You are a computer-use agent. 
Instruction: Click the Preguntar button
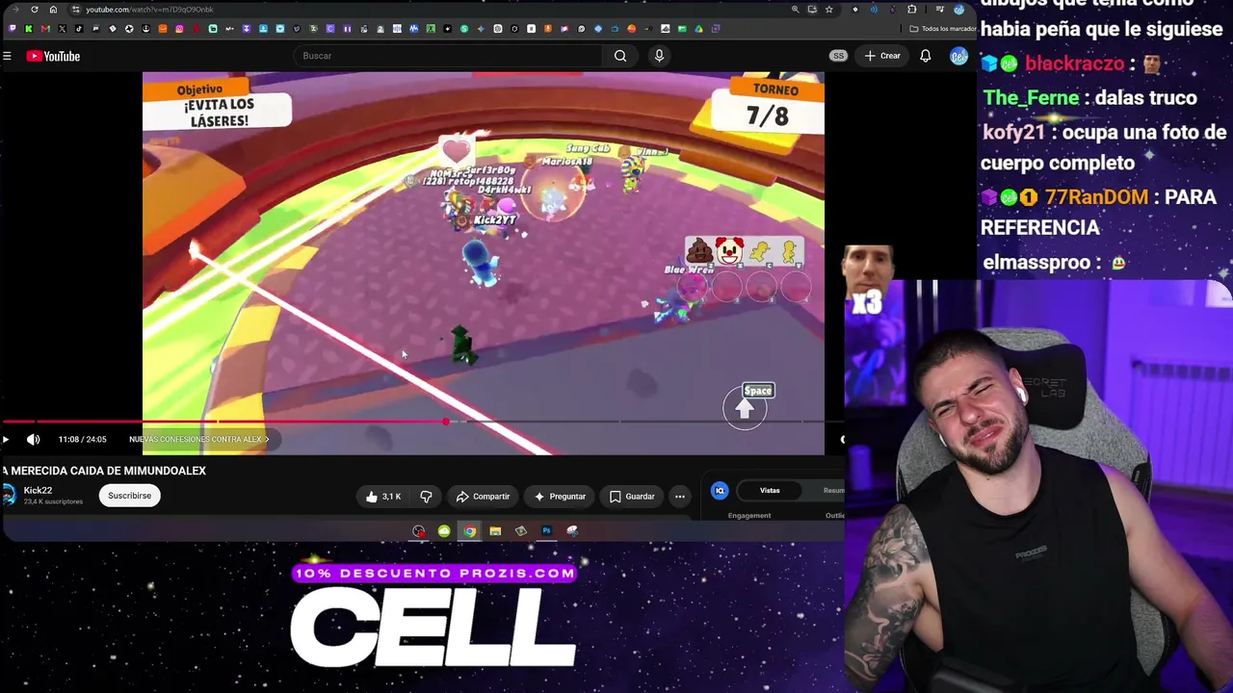[x=560, y=497]
